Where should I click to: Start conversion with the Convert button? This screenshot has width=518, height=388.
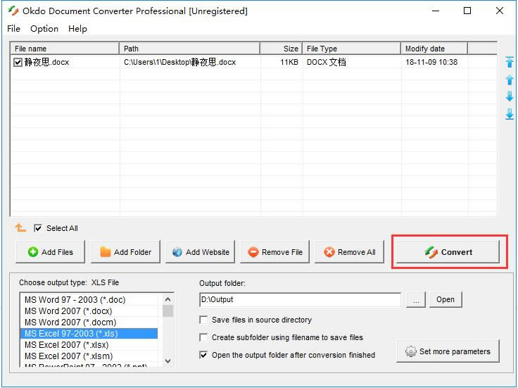[448, 252]
